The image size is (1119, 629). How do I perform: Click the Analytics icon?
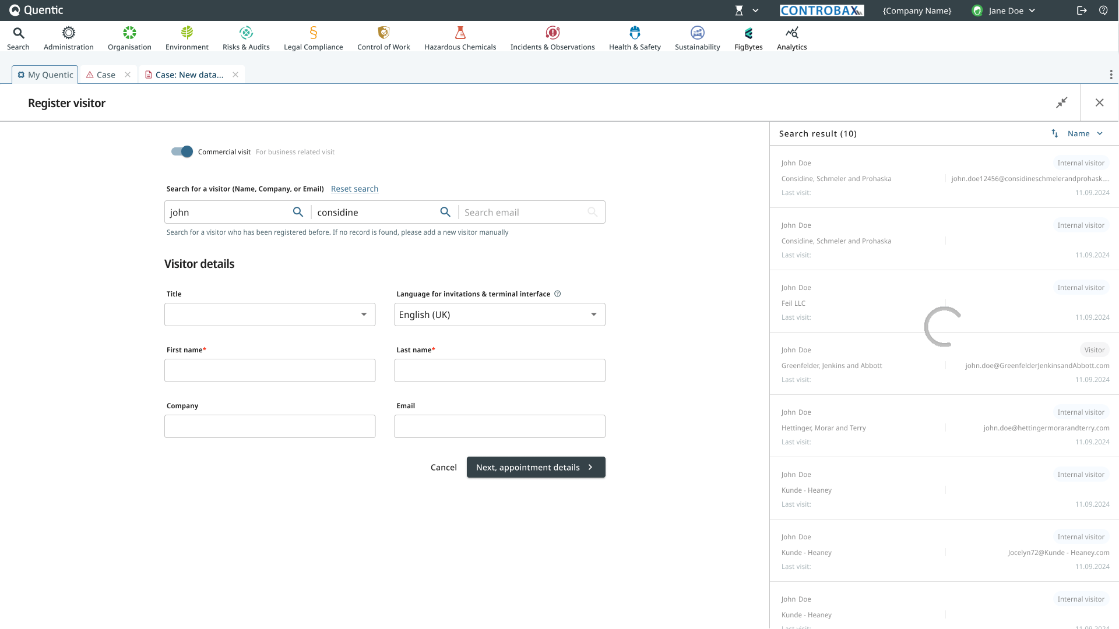click(x=791, y=33)
